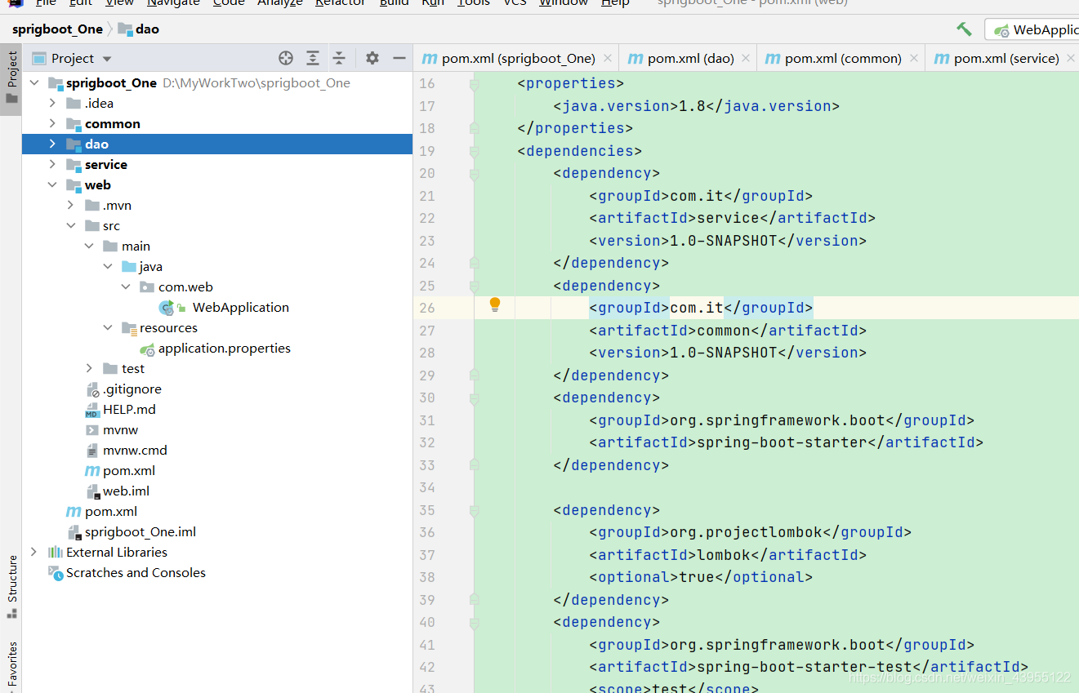Select the java source folder

150,266
